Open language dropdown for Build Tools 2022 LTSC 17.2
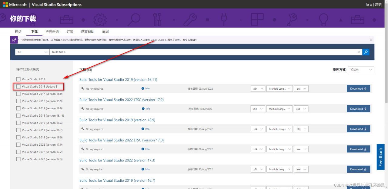Viewport: 388px width, 189px height. 279,109
